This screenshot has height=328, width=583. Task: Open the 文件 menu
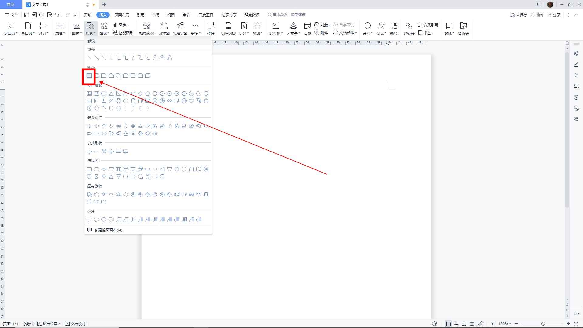click(x=12, y=15)
